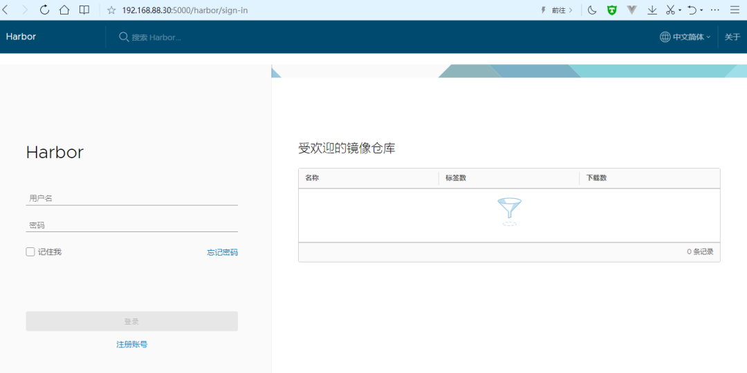Viewport: 747px width, 373px height.
Task: Open the 注册账号 sign up link
Action: tap(132, 344)
